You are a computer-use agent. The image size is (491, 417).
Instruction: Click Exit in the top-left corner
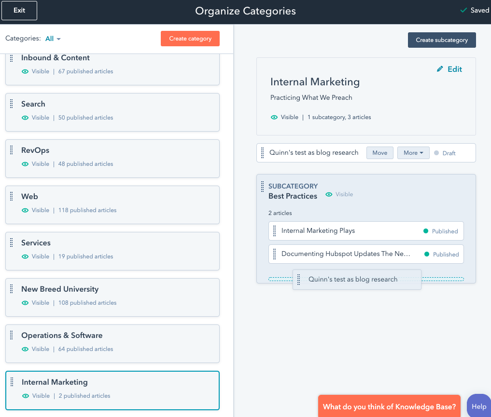pos(19,10)
